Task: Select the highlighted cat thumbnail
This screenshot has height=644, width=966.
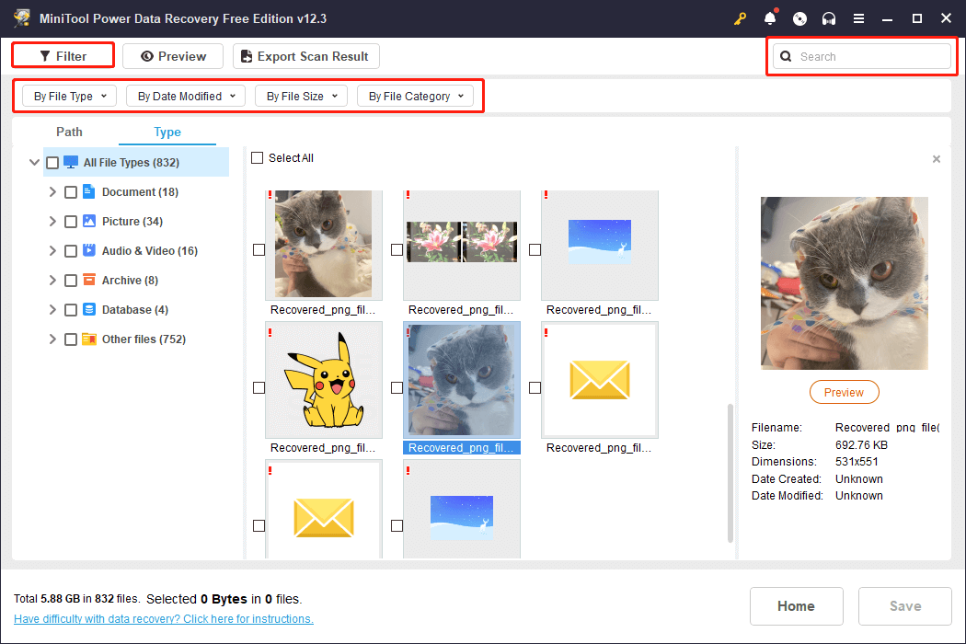Action: (462, 380)
